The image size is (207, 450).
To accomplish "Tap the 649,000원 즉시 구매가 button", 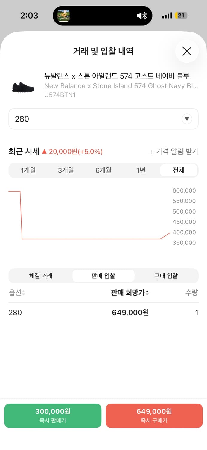I will [x=154, y=415].
